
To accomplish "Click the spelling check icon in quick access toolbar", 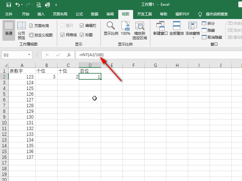I will (x=47, y=5).
